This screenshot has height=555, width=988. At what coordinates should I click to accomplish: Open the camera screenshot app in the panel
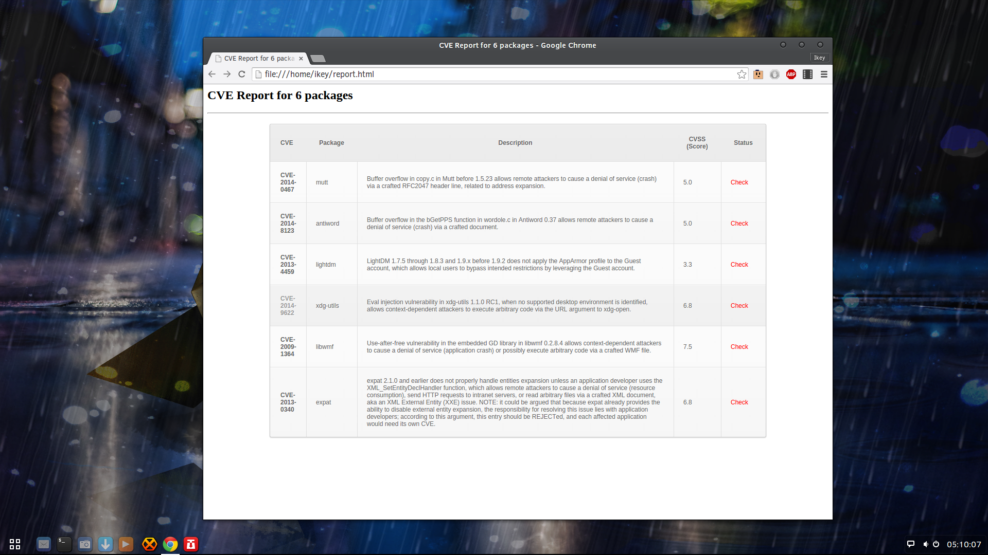point(85,544)
